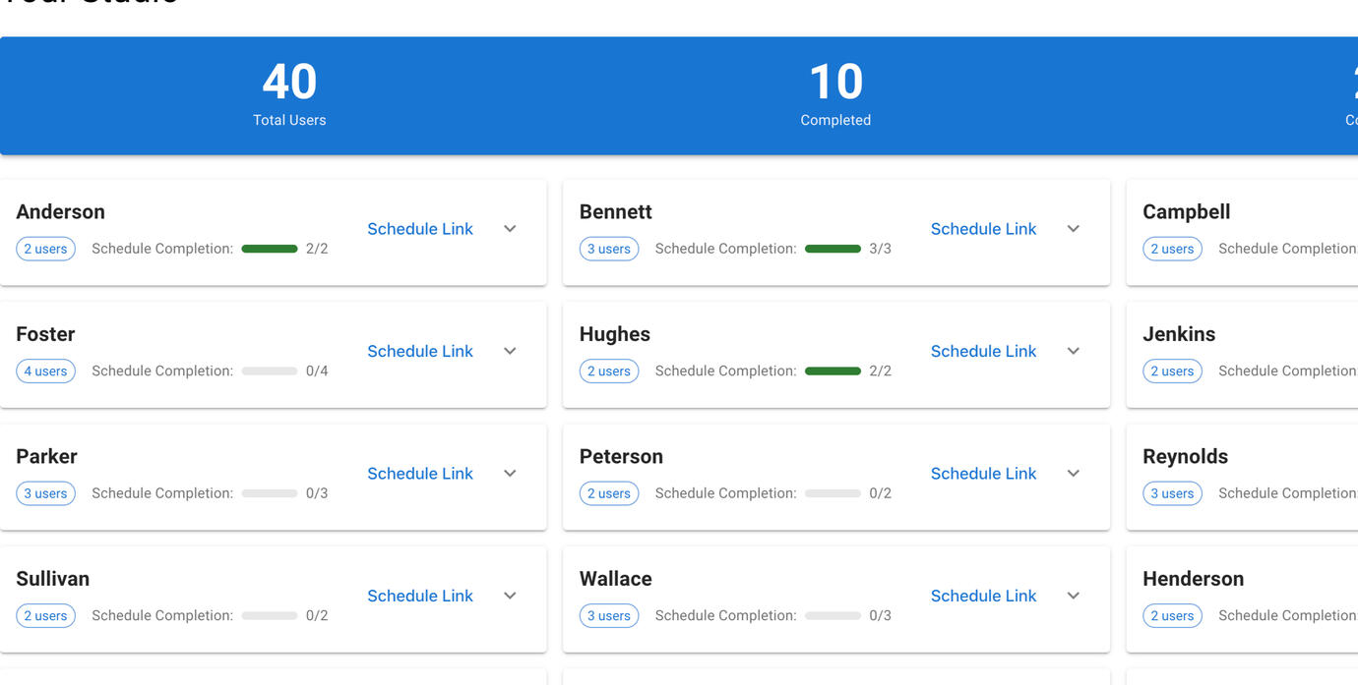Click Bennett's 3 users chip
This screenshot has height=685, width=1358.
[609, 250]
